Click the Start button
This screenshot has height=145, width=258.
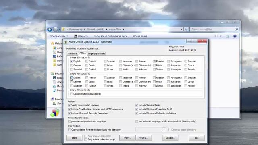pos(74,138)
